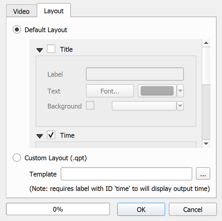Open the Font... dialog

click(110, 91)
